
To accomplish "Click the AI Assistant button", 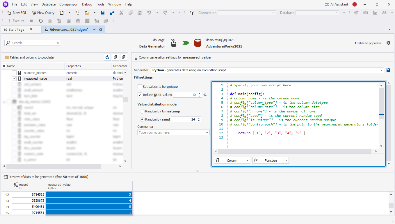I will tap(337, 4).
